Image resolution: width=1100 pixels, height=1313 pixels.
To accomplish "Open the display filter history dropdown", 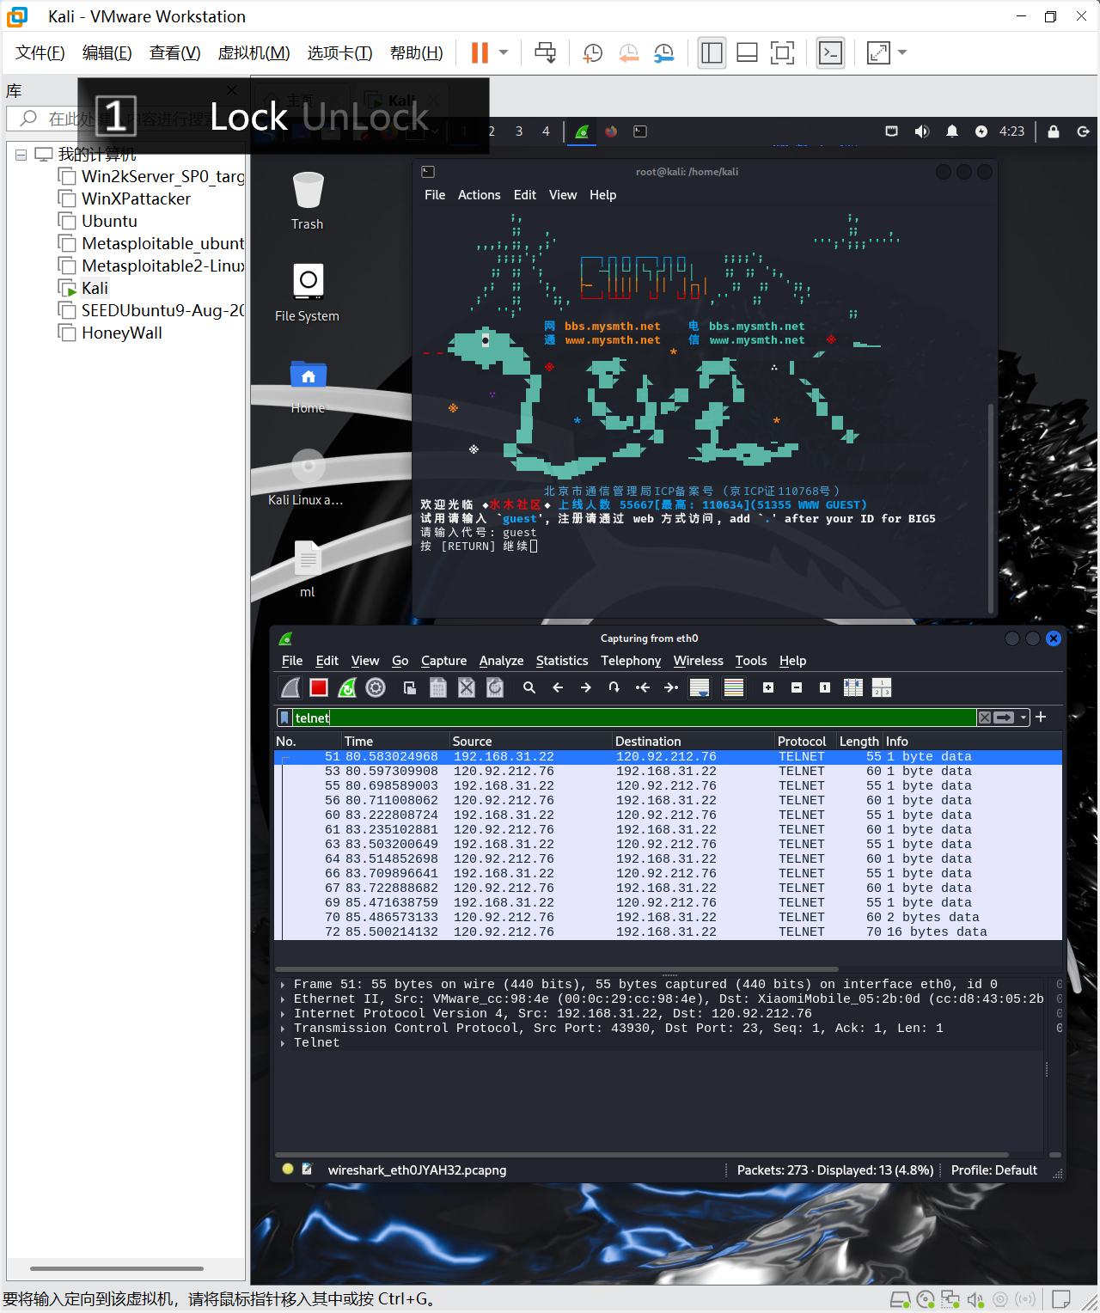I will point(1024,718).
